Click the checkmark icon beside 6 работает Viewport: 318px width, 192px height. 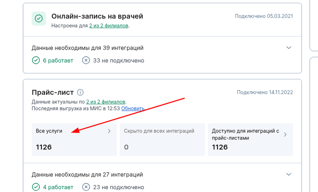[36, 60]
